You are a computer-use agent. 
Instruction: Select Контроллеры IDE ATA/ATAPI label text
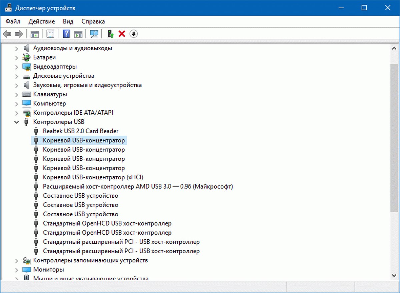pos(73,113)
